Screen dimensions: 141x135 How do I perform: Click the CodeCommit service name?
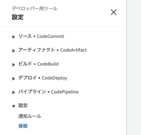click(50, 36)
